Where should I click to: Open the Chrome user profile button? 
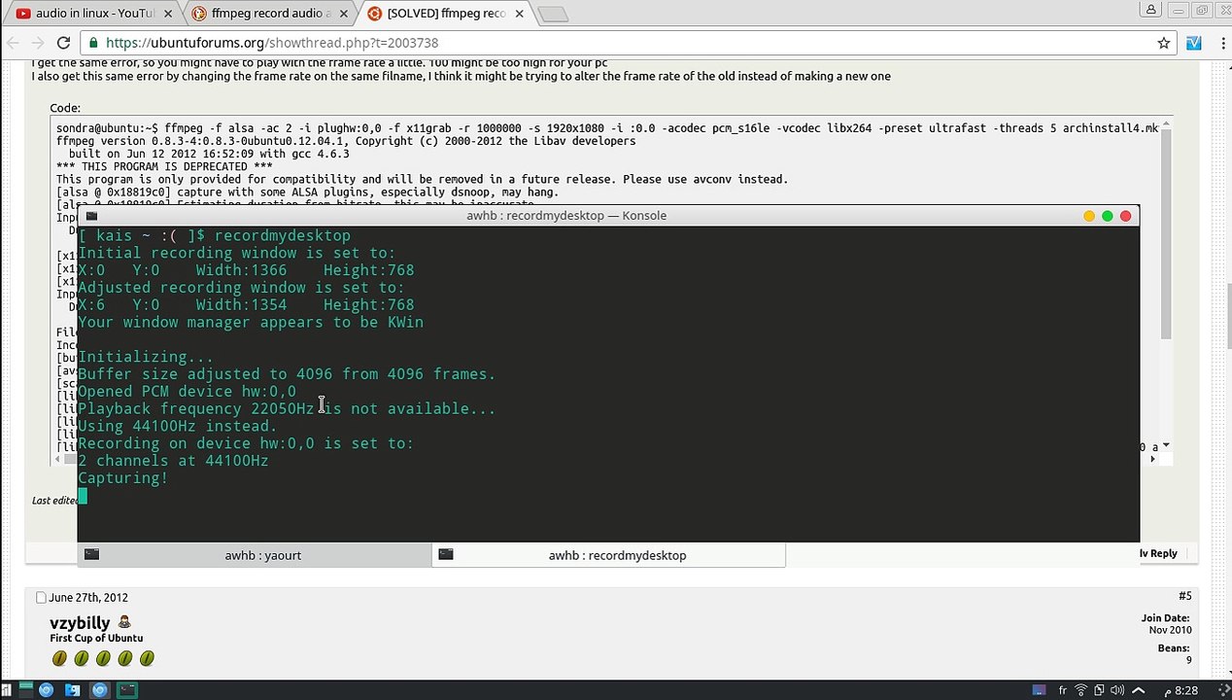[x=1150, y=10]
